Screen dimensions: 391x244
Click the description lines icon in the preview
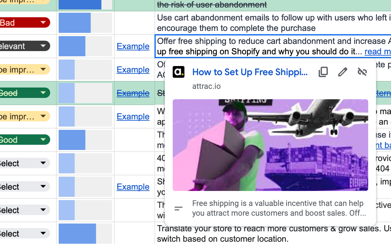[x=179, y=209]
